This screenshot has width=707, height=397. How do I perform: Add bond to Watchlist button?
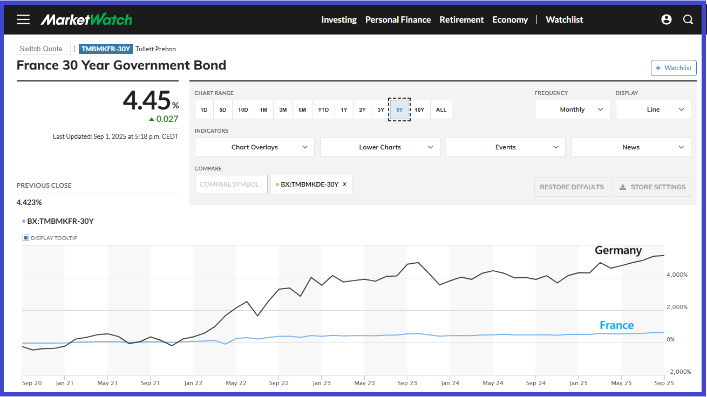[674, 68]
